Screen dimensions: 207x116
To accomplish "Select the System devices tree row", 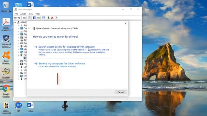I will pos(23,76).
